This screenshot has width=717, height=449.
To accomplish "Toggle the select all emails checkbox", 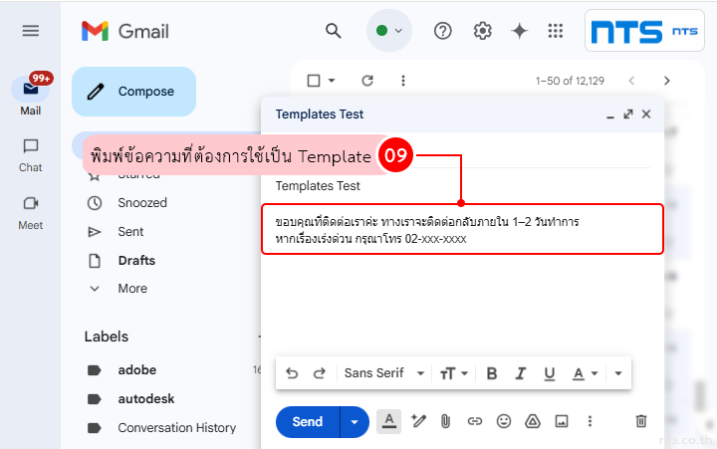I will [x=314, y=81].
